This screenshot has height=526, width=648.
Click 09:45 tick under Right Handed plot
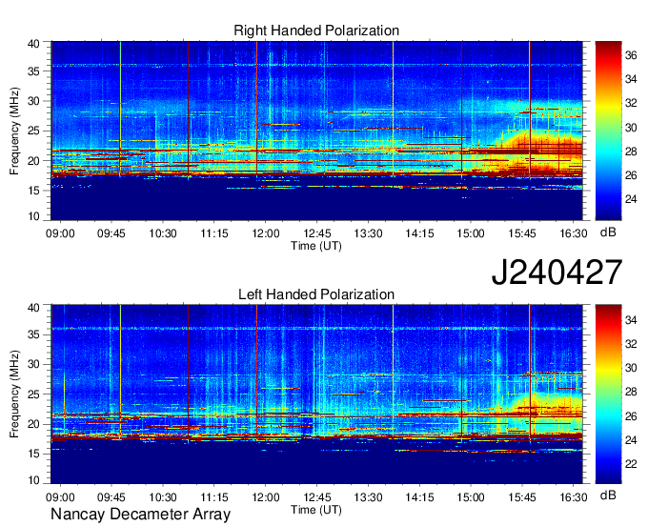coord(111,233)
